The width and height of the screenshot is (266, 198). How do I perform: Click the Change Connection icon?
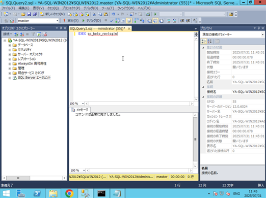12,21
